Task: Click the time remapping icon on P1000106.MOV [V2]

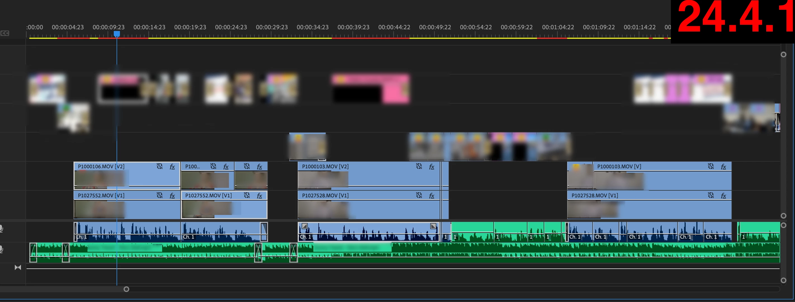Action: pyautogui.click(x=159, y=166)
